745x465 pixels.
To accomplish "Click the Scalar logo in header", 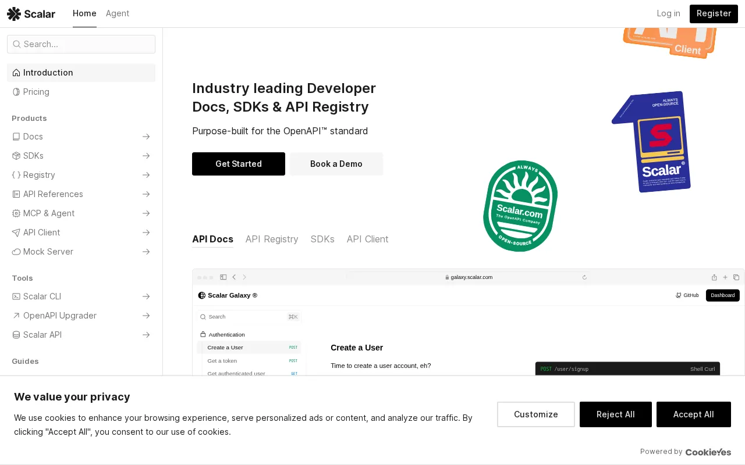I will [31, 14].
